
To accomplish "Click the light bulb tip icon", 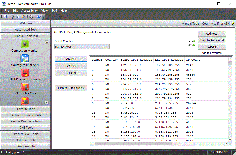I will pyautogui.click(x=233, y=24).
